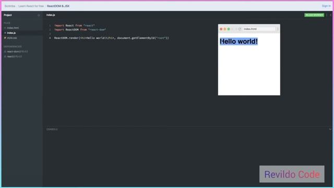Click the Learn React for free breadcrumb

pyautogui.click(x=31, y=6)
